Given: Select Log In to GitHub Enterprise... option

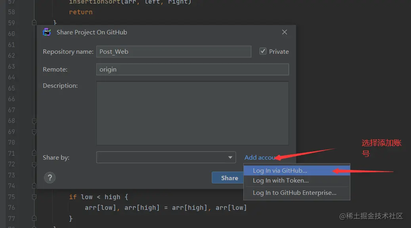Looking at the screenshot, I should point(297,193).
